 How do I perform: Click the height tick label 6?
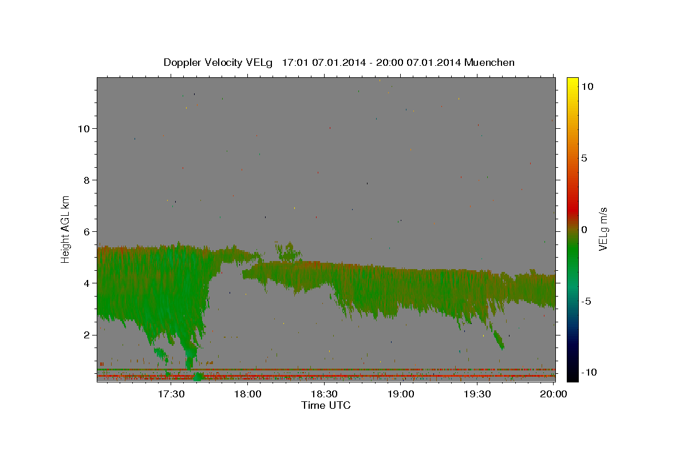pyautogui.click(x=87, y=231)
